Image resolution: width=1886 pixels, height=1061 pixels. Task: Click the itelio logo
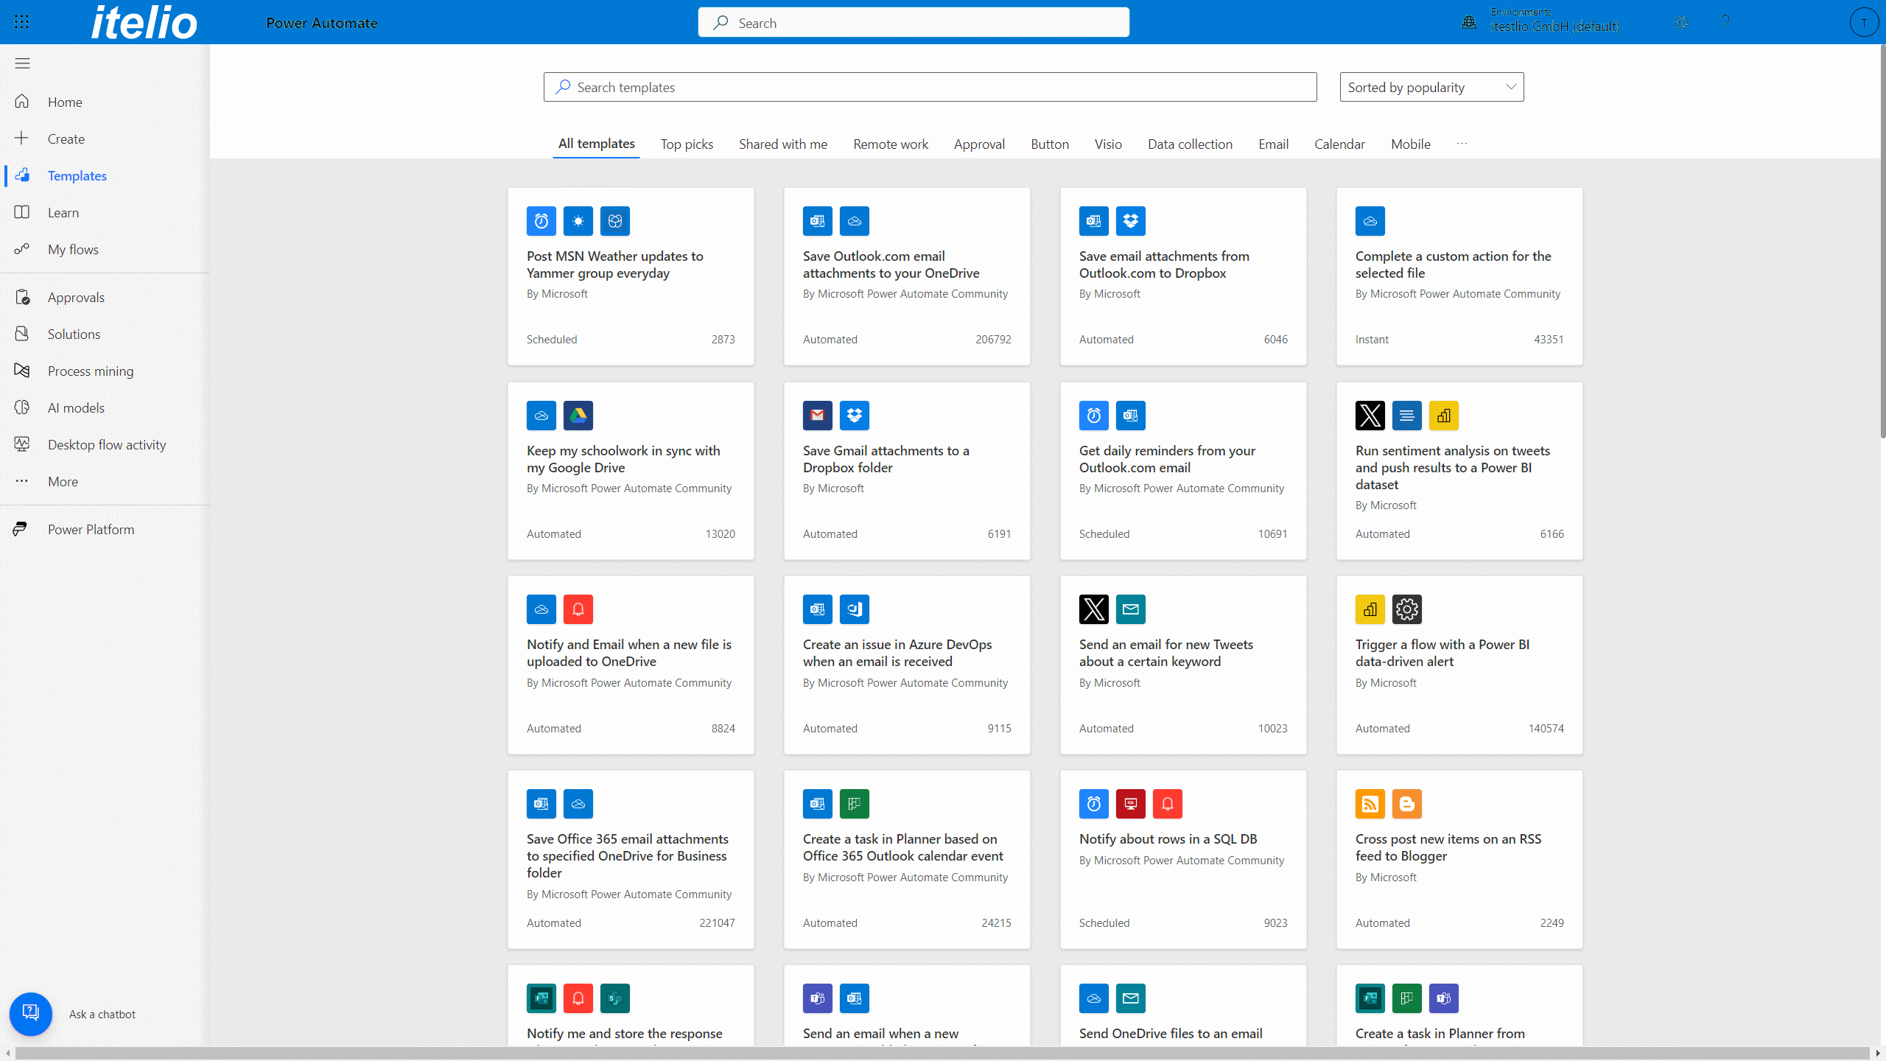(144, 22)
